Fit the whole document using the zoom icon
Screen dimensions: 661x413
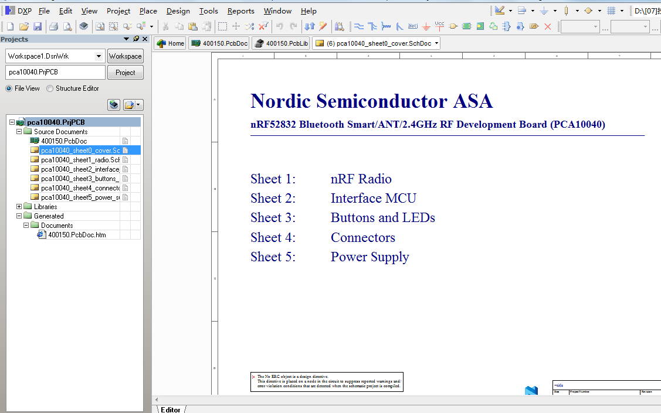pyautogui.click(x=100, y=26)
